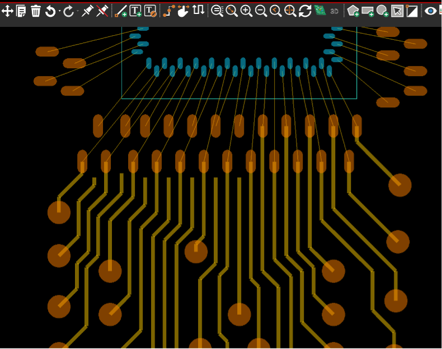The image size is (442, 349).
Task: Select the Route Track tool
Action: [x=169, y=11]
